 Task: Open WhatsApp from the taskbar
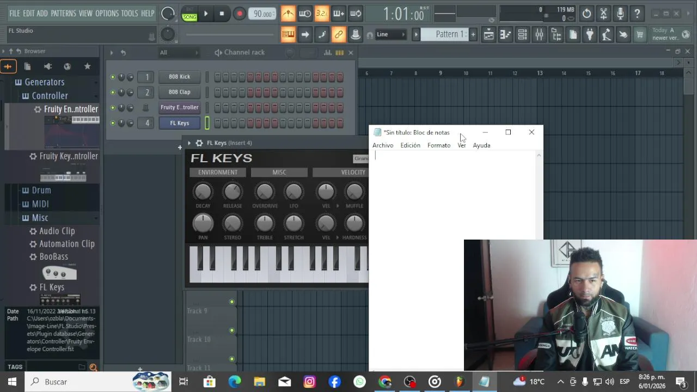360,382
